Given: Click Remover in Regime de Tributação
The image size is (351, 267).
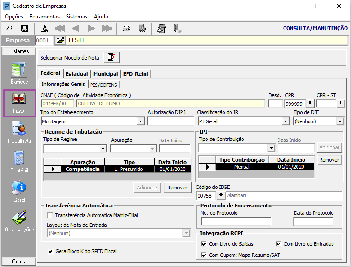Looking at the screenshot, I should 177,188.
